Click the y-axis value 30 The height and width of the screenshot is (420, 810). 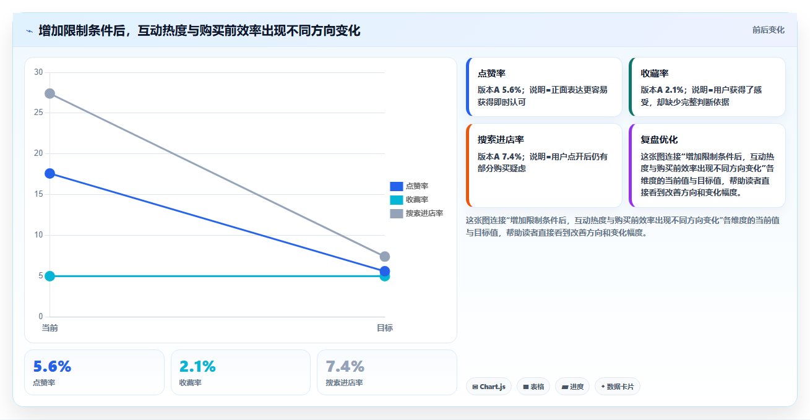click(38, 72)
